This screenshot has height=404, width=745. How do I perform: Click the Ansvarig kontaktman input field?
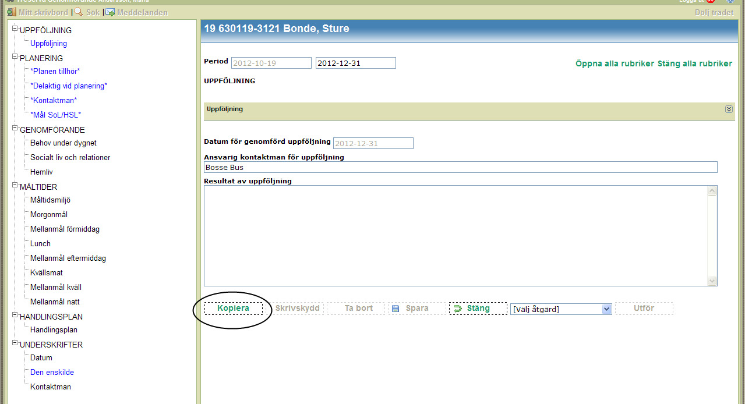click(461, 168)
